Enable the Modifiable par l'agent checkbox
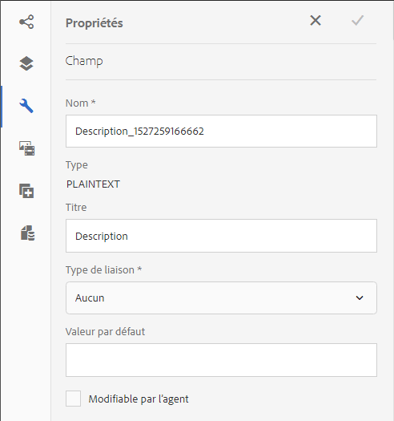The height and width of the screenshot is (421, 394). pos(73,399)
